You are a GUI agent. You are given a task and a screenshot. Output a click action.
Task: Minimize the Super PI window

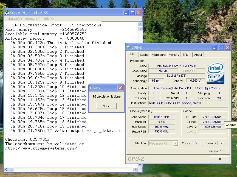click(x=126, y=13)
